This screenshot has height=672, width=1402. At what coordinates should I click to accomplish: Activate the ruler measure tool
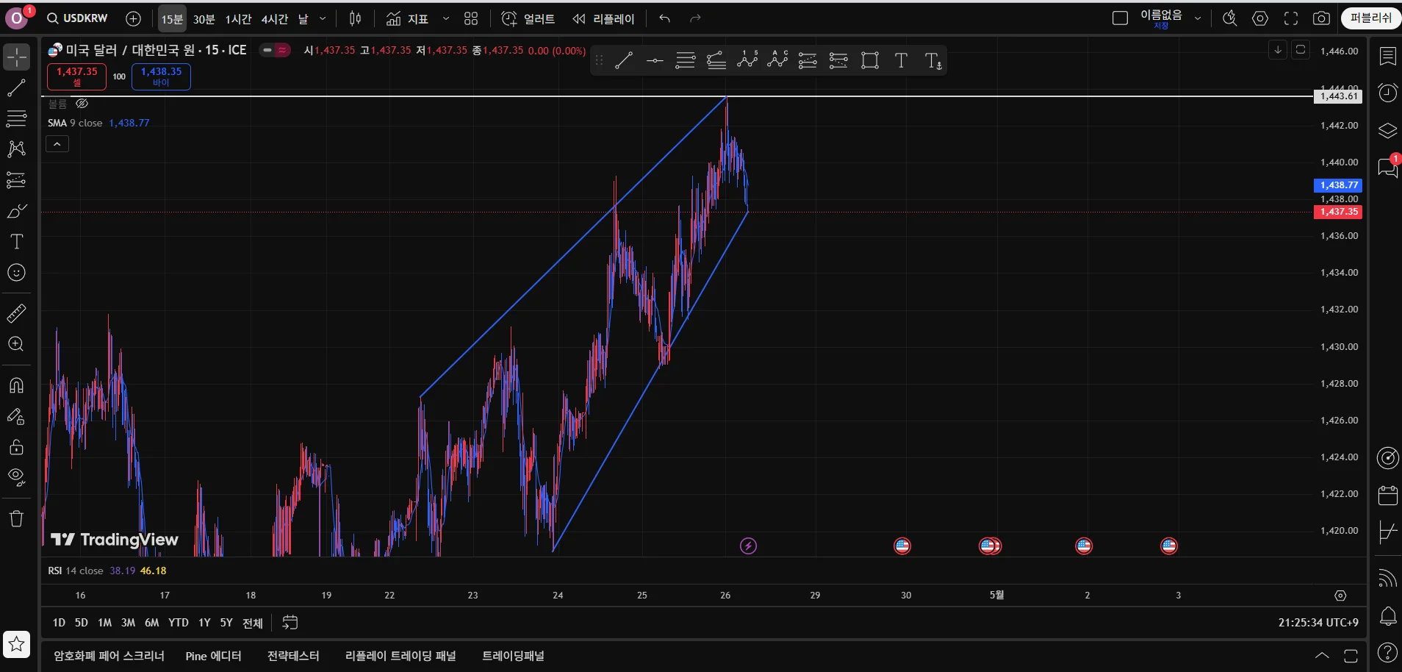click(16, 313)
